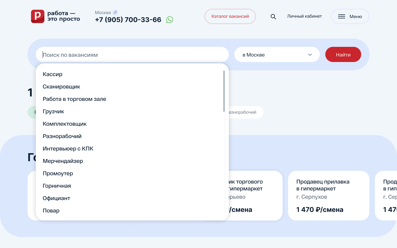Viewport: 397px width, 248px height.
Task: Select 'Работа в торговом зале' option
Action: pos(74,99)
